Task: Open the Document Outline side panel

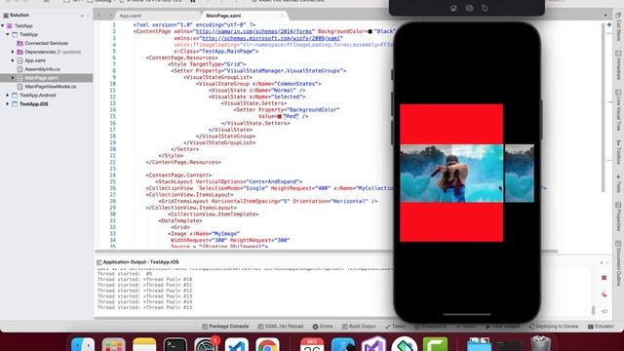Action: (x=618, y=262)
